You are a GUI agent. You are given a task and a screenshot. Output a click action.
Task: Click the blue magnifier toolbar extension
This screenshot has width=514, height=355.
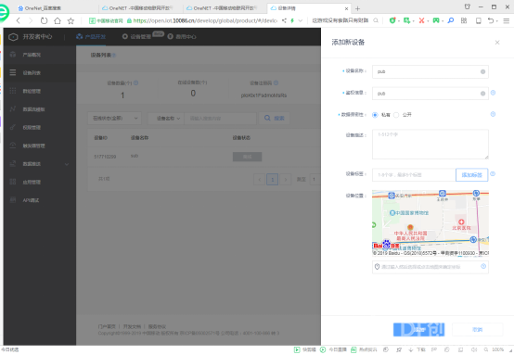(451, 20)
